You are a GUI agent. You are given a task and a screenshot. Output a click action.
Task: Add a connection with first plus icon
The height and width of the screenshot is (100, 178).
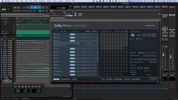click(x=62, y=31)
